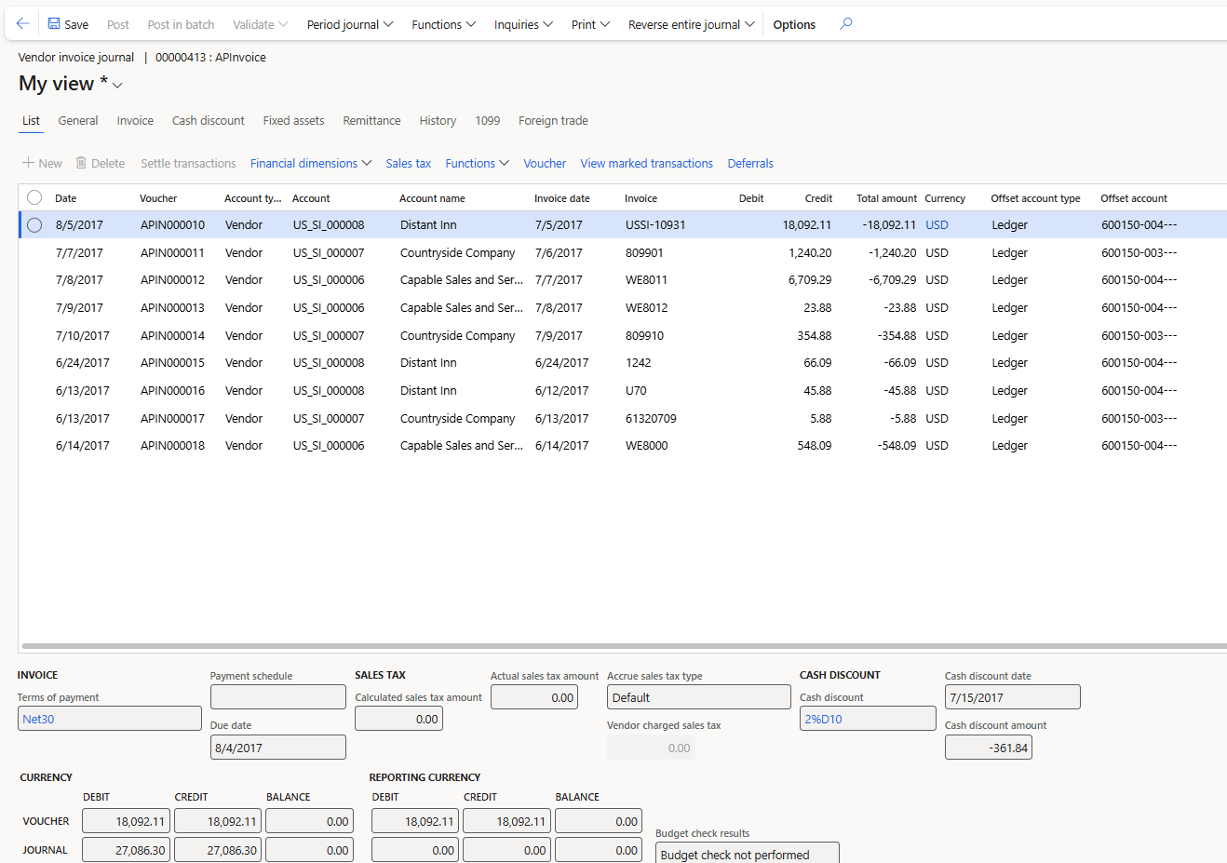Click the New plus icon

29,163
